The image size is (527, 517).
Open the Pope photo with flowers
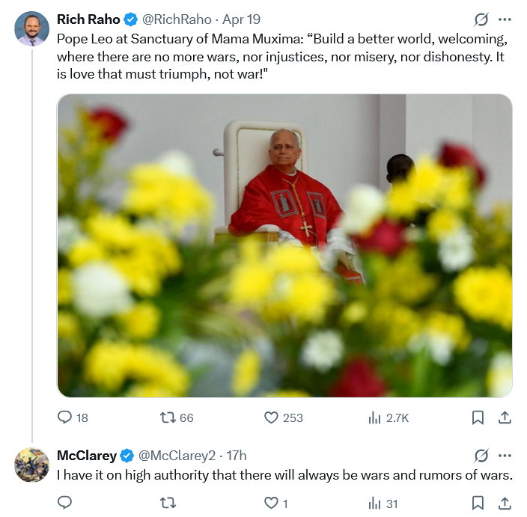[284, 245]
